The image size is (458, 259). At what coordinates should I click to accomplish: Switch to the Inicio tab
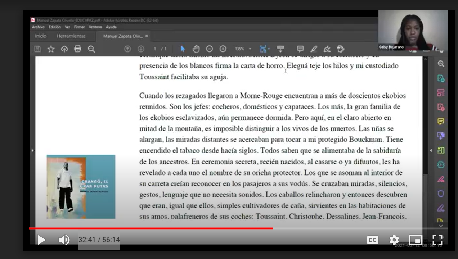point(41,36)
